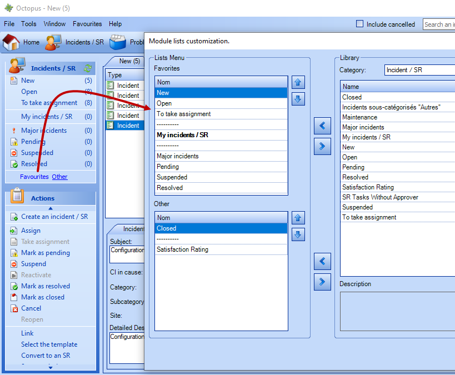Click the Cancel action icon

tap(14, 308)
